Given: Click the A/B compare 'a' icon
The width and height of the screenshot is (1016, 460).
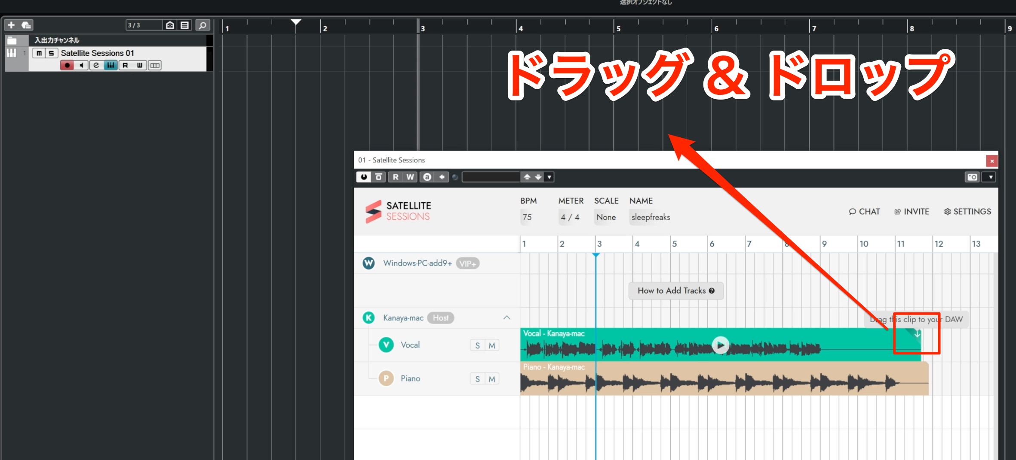Looking at the screenshot, I should coord(427,177).
